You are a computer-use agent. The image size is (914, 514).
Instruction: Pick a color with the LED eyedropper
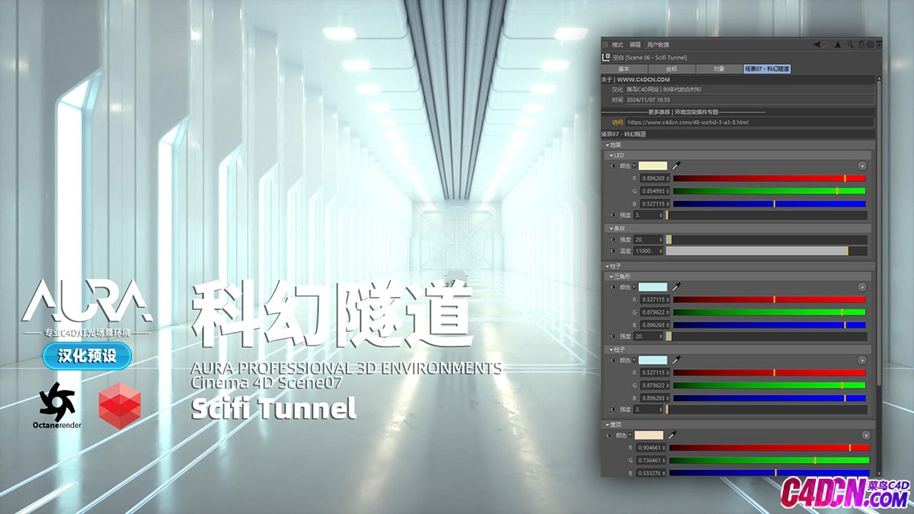tap(675, 165)
